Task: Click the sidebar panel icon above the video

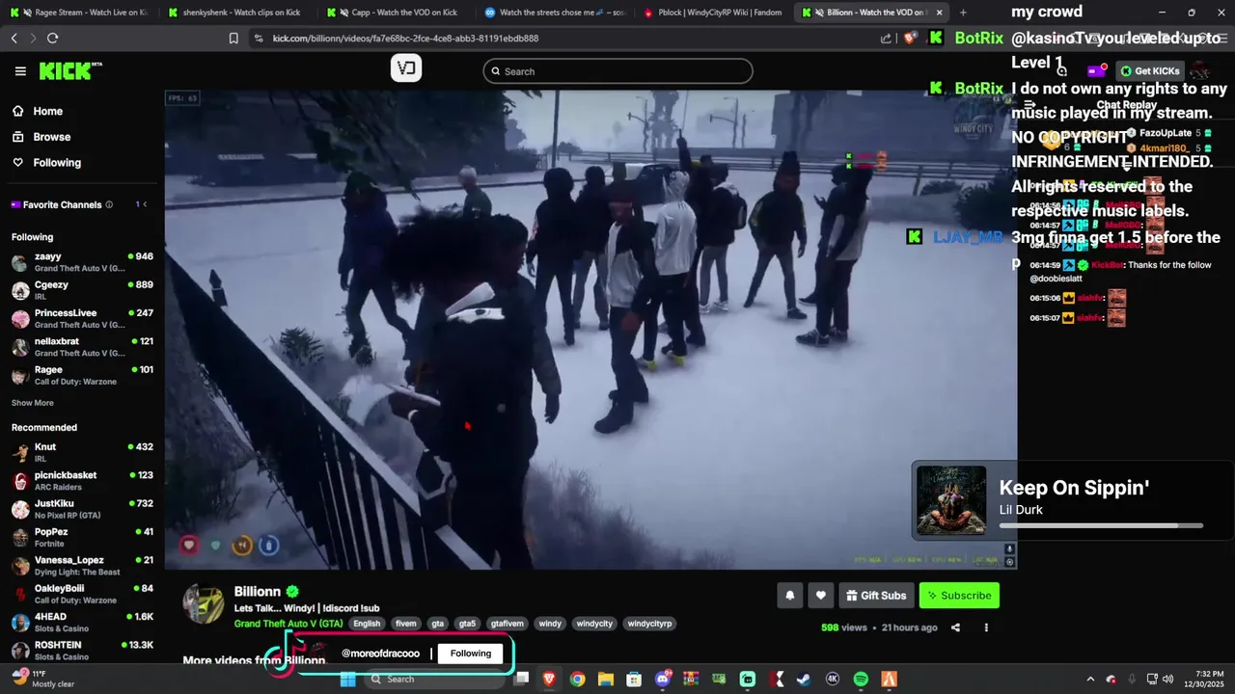Action: coord(406,67)
